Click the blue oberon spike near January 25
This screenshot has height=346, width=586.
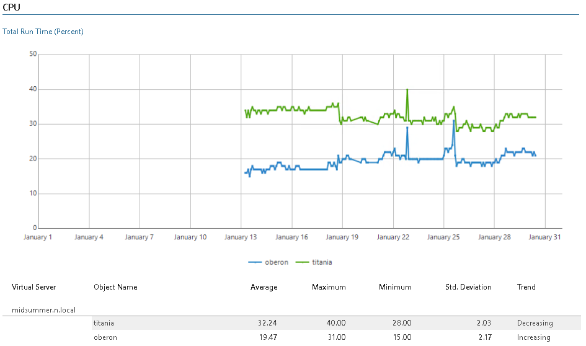pyautogui.click(x=454, y=122)
